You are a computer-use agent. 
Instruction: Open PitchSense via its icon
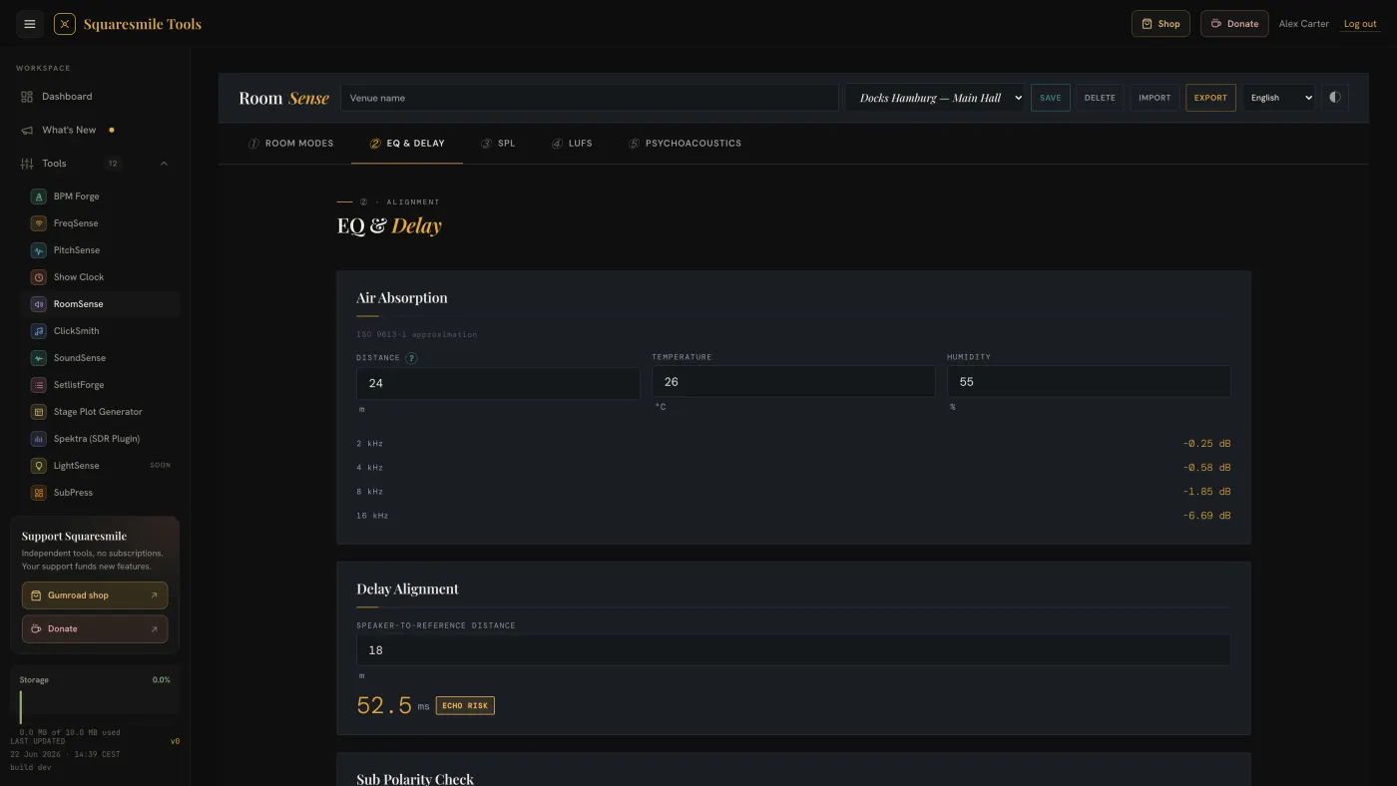point(39,250)
